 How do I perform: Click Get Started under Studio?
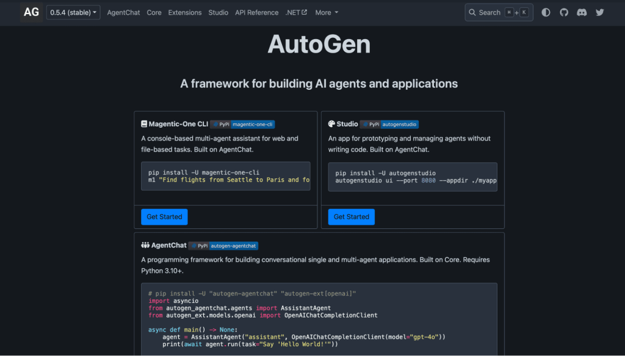tap(351, 217)
